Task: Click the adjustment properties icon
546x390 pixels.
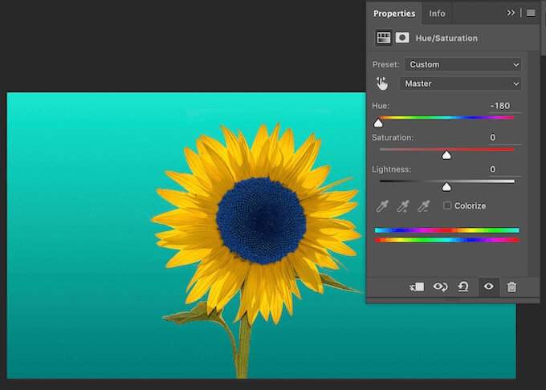Action: (x=384, y=38)
